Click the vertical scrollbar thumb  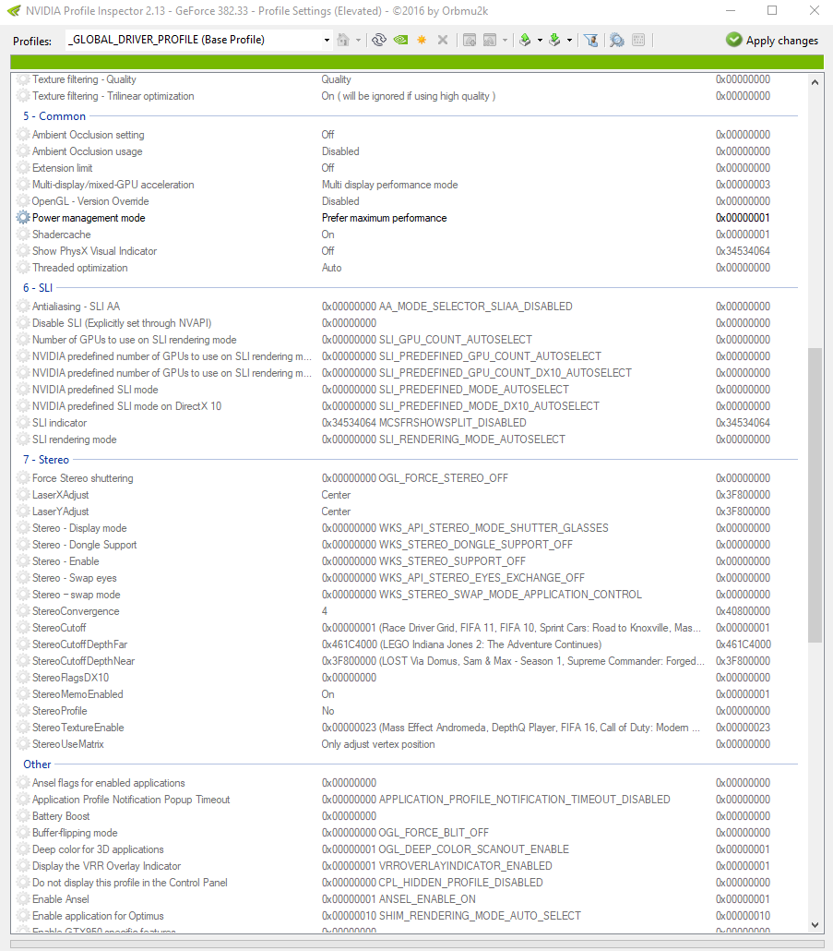(815, 495)
